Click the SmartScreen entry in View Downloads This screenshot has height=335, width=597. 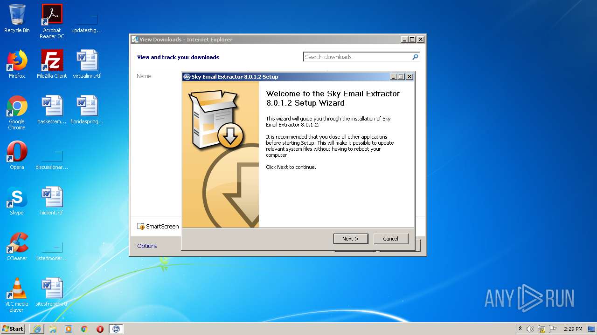pos(158,227)
